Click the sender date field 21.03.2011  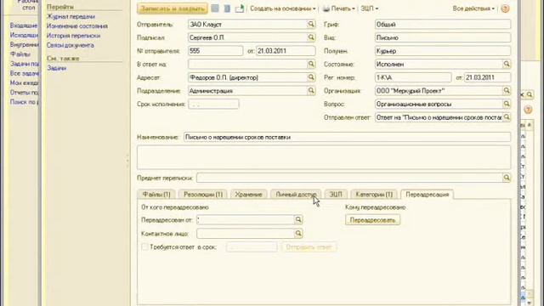coord(286,51)
